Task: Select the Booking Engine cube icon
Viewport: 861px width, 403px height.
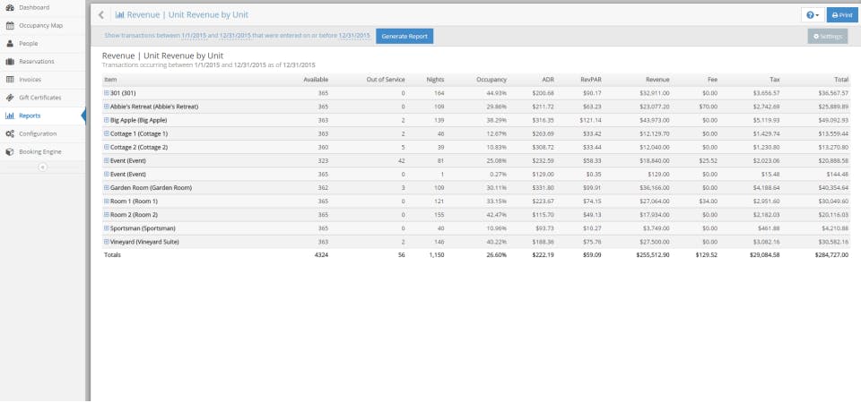Action: 9,152
